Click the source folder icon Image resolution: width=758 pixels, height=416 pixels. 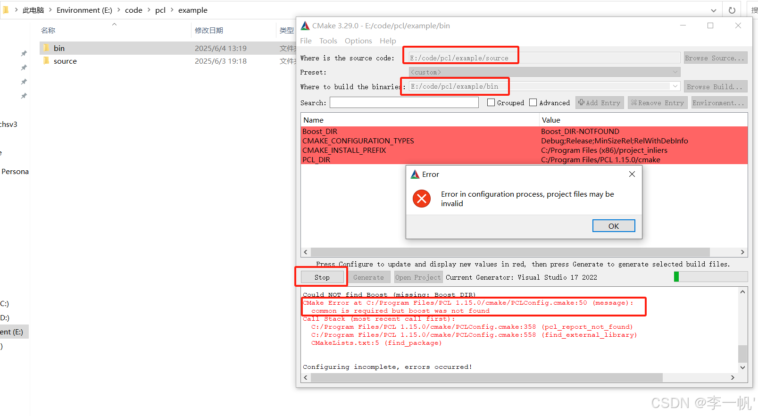coord(46,60)
